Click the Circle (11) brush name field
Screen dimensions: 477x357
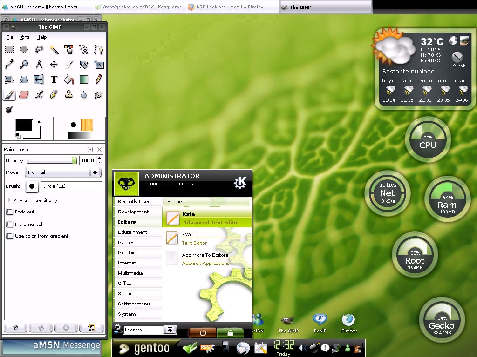71,186
